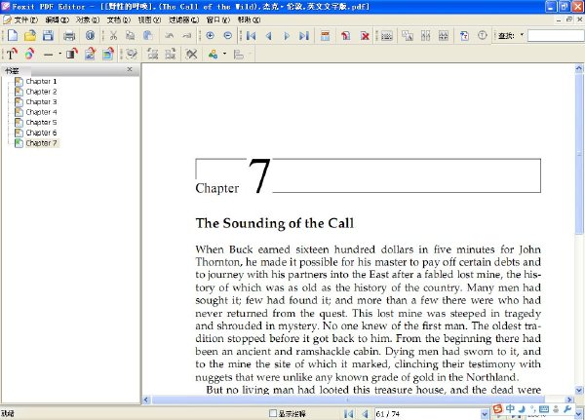Open the Object menu (对象)
This screenshot has width=585, height=420.
88,19
